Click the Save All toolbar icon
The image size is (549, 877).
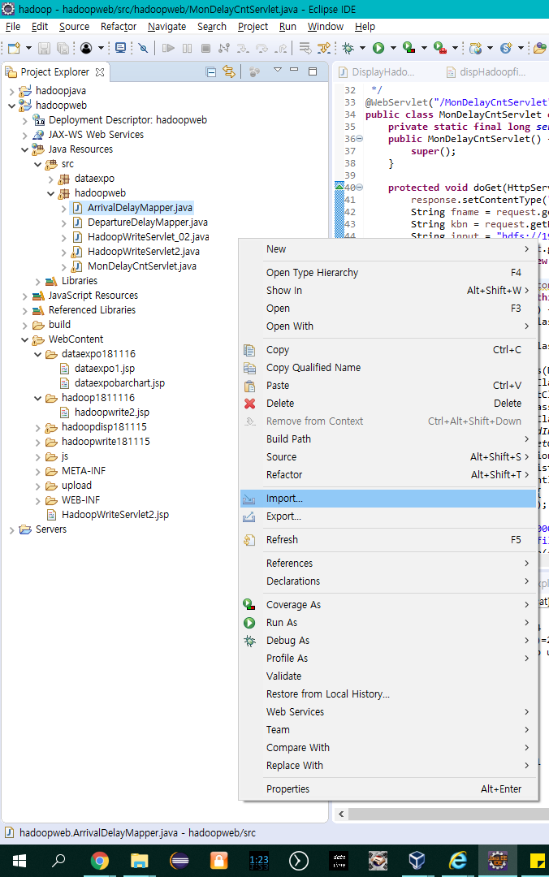[x=63, y=48]
